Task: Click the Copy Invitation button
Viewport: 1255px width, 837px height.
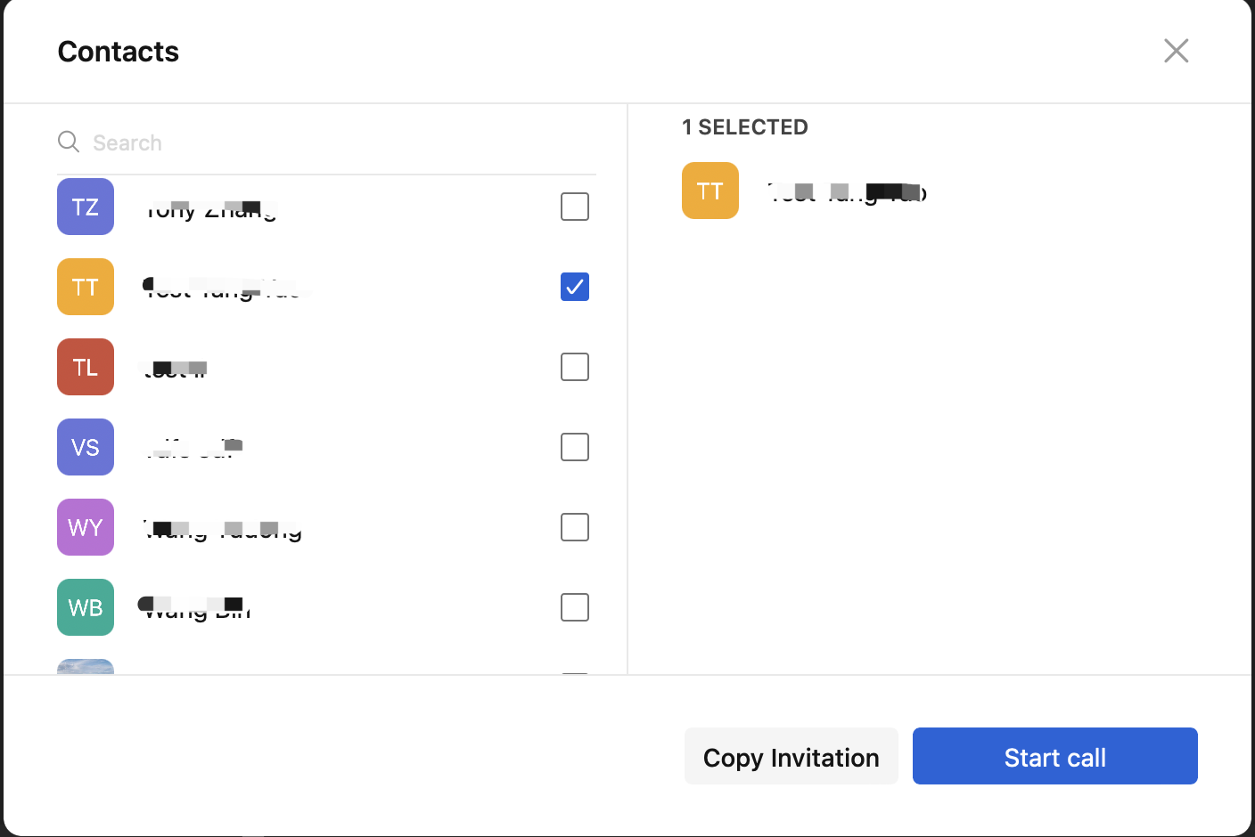Action: (791, 757)
